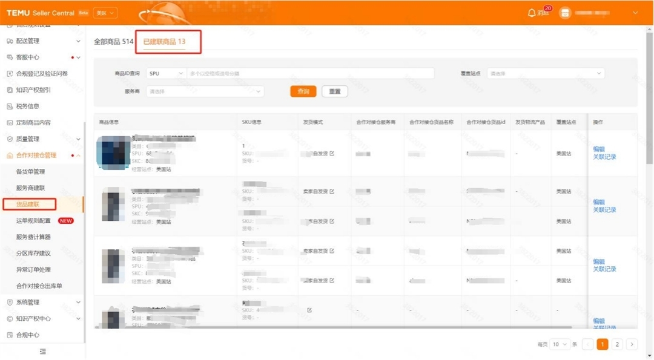This screenshot has width=654, height=360.
Task: Focus the 商品ID查询 text input
Action: tap(310, 73)
